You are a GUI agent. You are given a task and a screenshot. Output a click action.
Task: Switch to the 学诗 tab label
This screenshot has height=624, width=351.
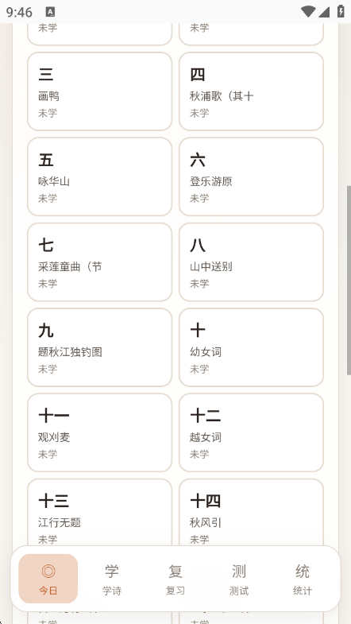click(x=112, y=591)
